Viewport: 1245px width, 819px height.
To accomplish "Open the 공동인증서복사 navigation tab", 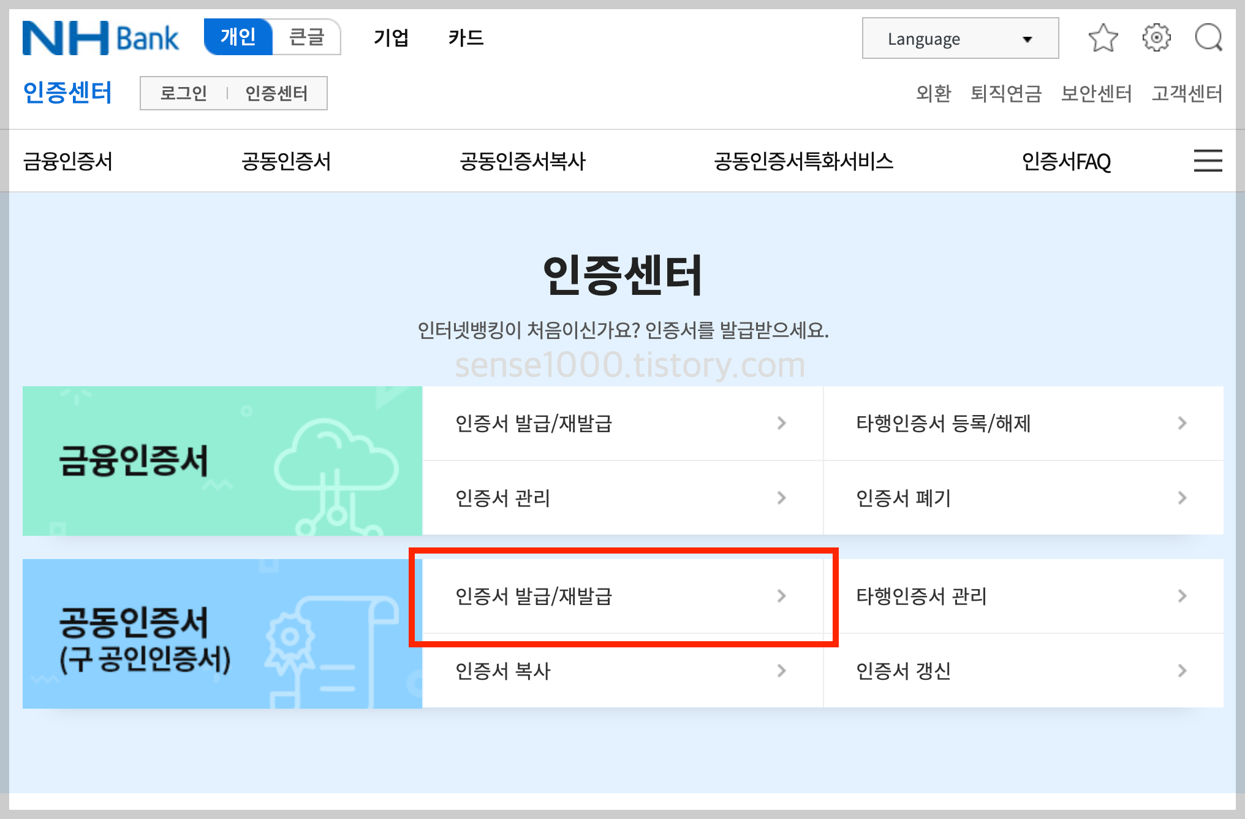I will pos(523,161).
